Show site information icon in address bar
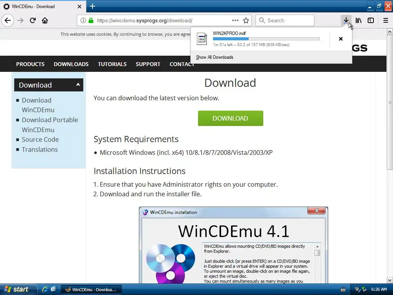Screen dimensions: 393x295 pos(83,20)
